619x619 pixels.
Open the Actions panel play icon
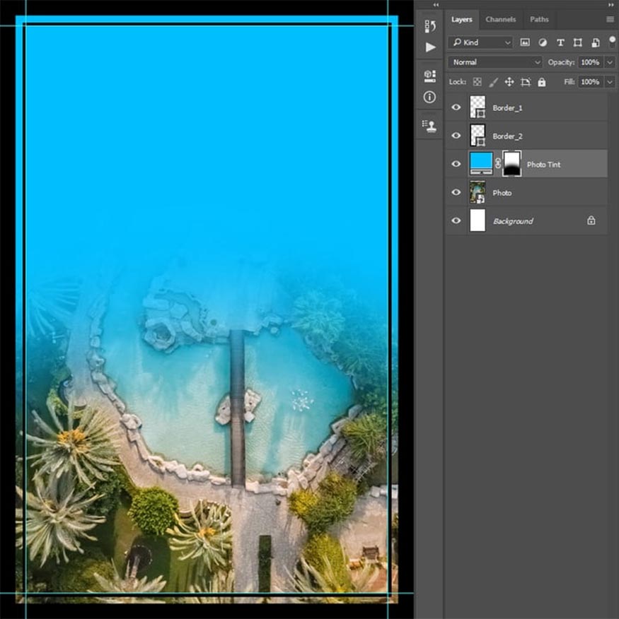point(430,47)
